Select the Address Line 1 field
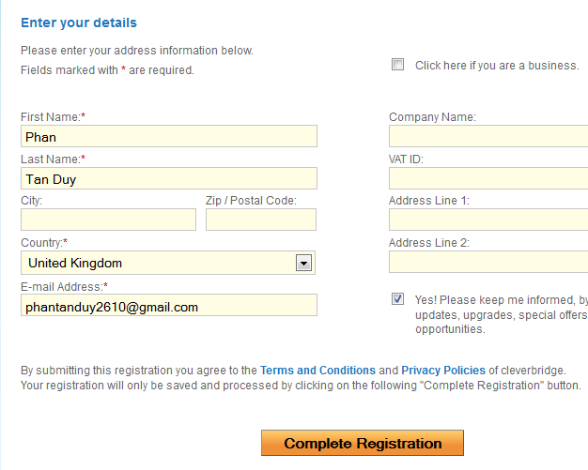The width and height of the screenshot is (588, 470). pyautogui.click(x=488, y=220)
